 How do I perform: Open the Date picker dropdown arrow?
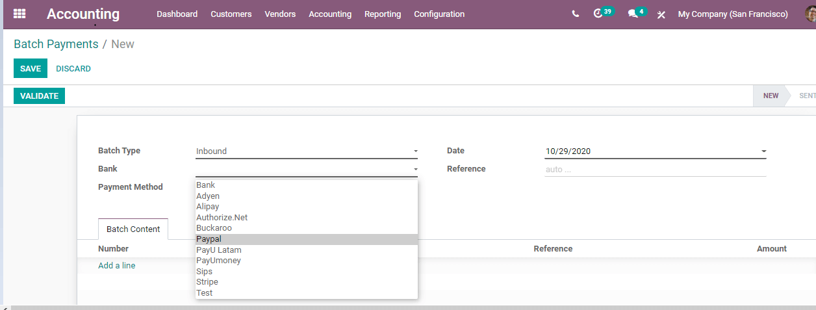(x=763, y=151)
